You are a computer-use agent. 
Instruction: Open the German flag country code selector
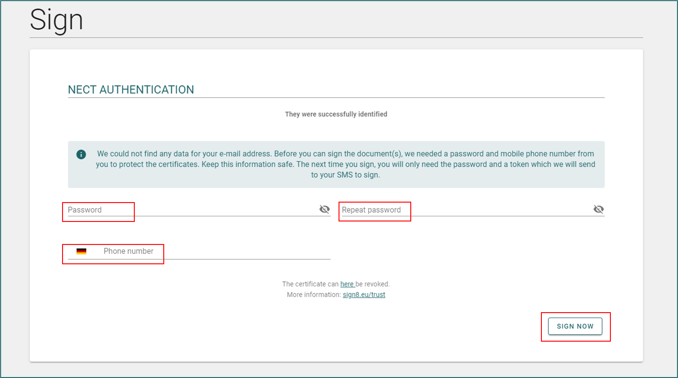[81, 251]
